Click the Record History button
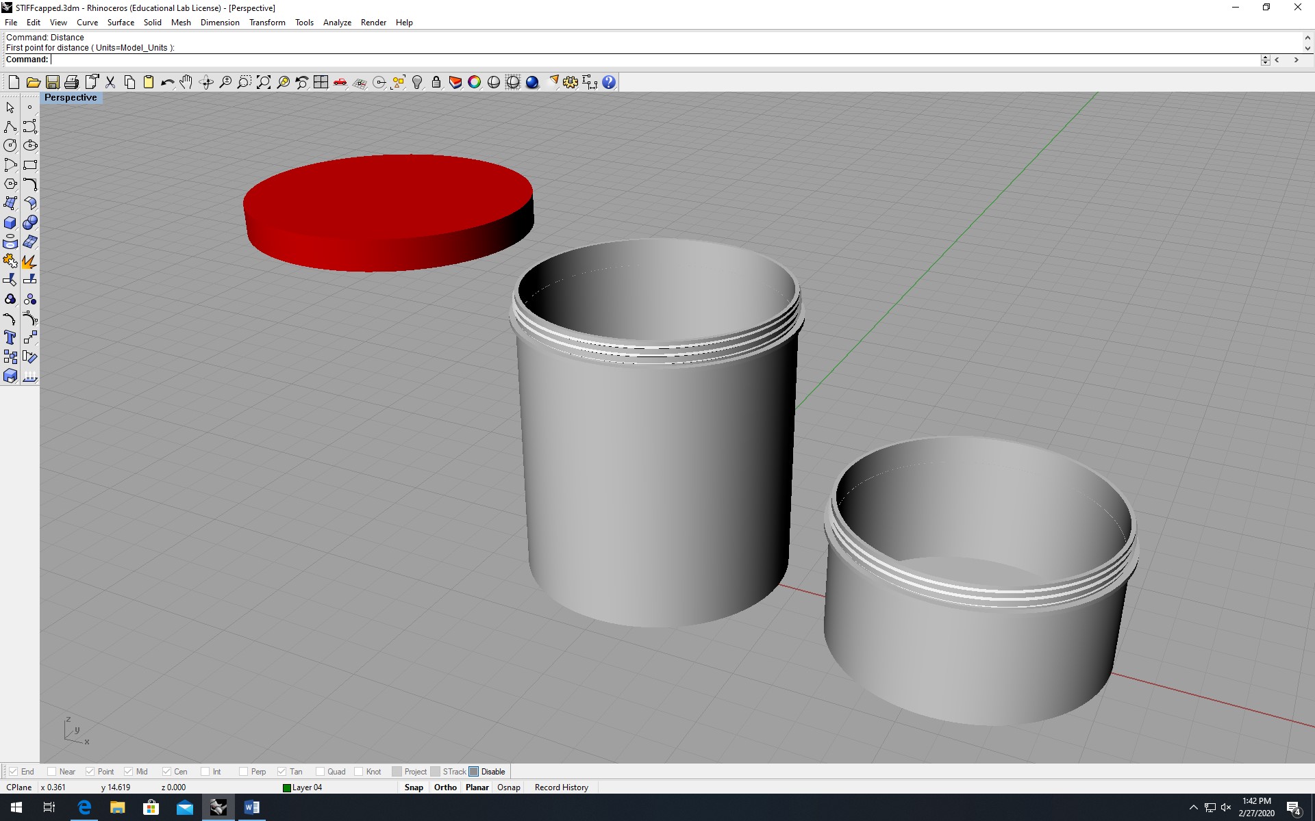1315x821 pixels. (x=561, y=787)
